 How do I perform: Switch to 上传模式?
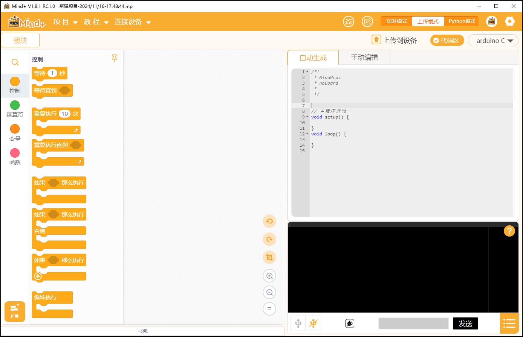pos(428,21)
